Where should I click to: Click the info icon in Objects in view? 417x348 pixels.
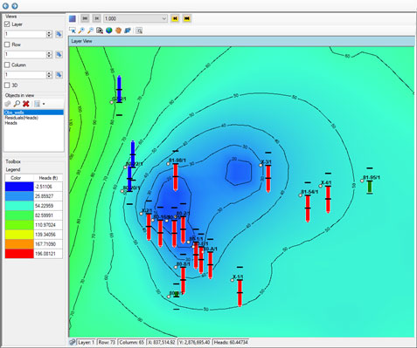(37, 104)
